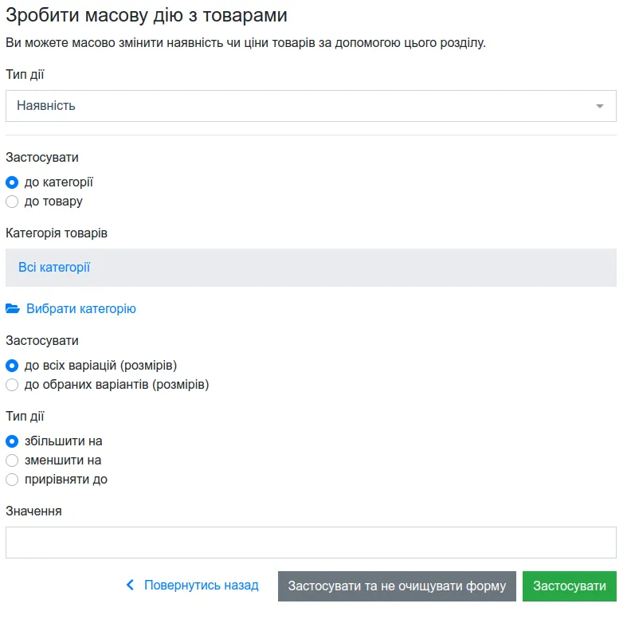
Task: Open the Тип дії select box
Action: point(311,106)
